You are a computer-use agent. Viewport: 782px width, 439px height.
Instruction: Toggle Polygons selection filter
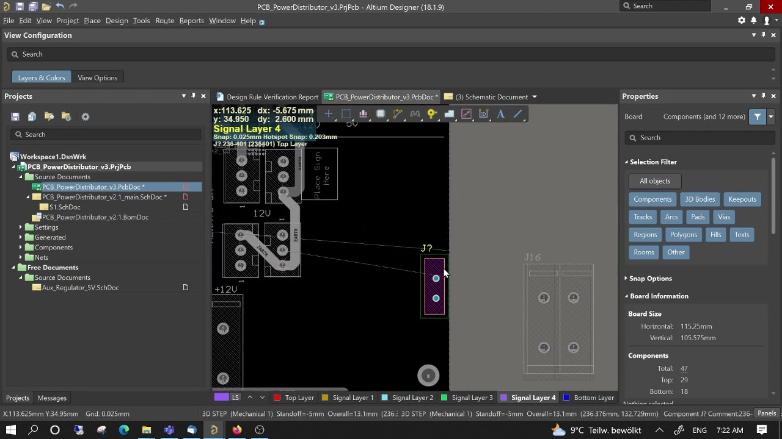(x=684, y=235)
